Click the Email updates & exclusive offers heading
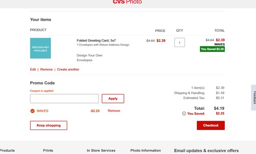This screenshot has width=256, height=154. 206,150
